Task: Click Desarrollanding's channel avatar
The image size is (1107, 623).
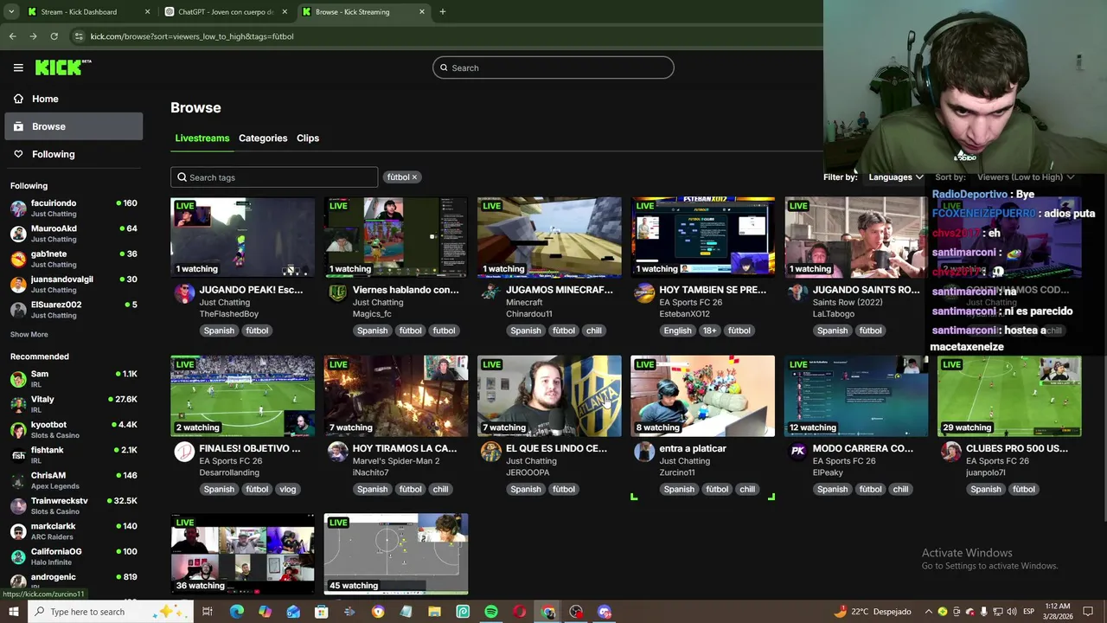Action: (x=184, y=451)
